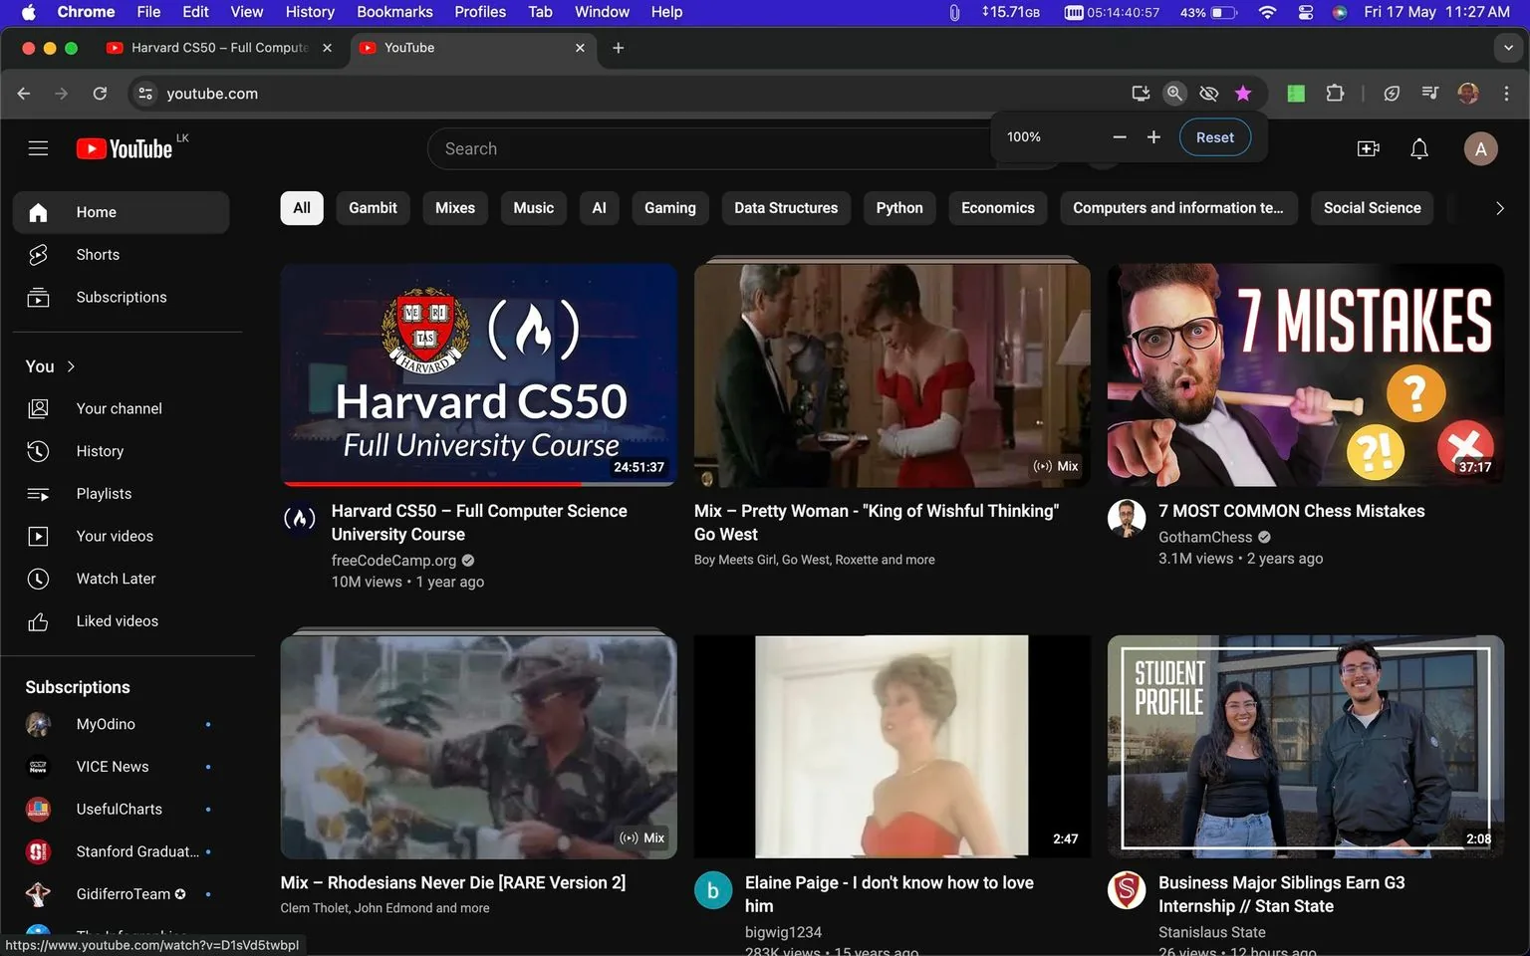
Task: Increase page zoom with the plus control
Action: (1152, 136)
